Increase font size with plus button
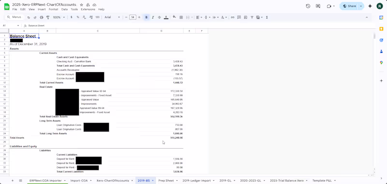Image resolution: width=387 pixels, height=184 pixels. 139,17
